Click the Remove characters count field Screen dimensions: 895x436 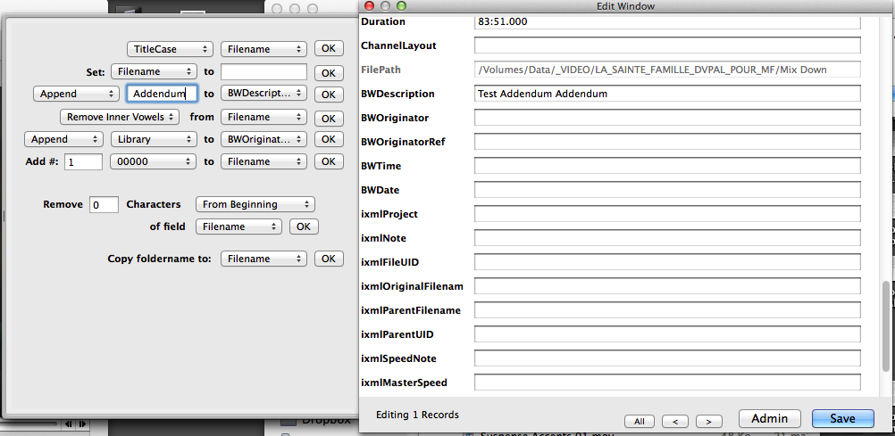[x=104, y=204]
